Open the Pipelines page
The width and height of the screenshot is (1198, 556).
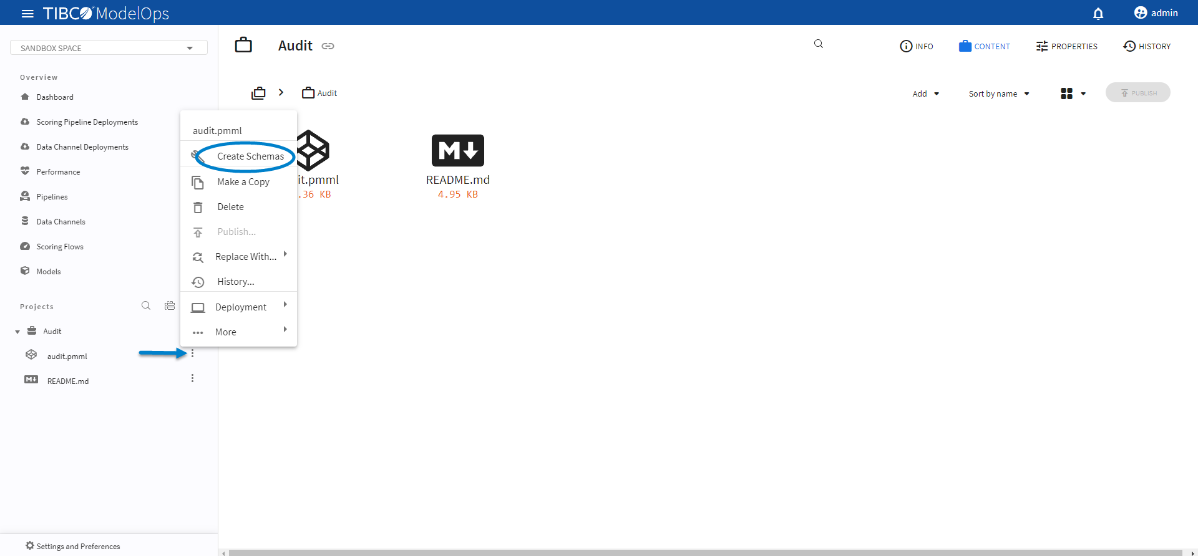(x=52, y=197)
